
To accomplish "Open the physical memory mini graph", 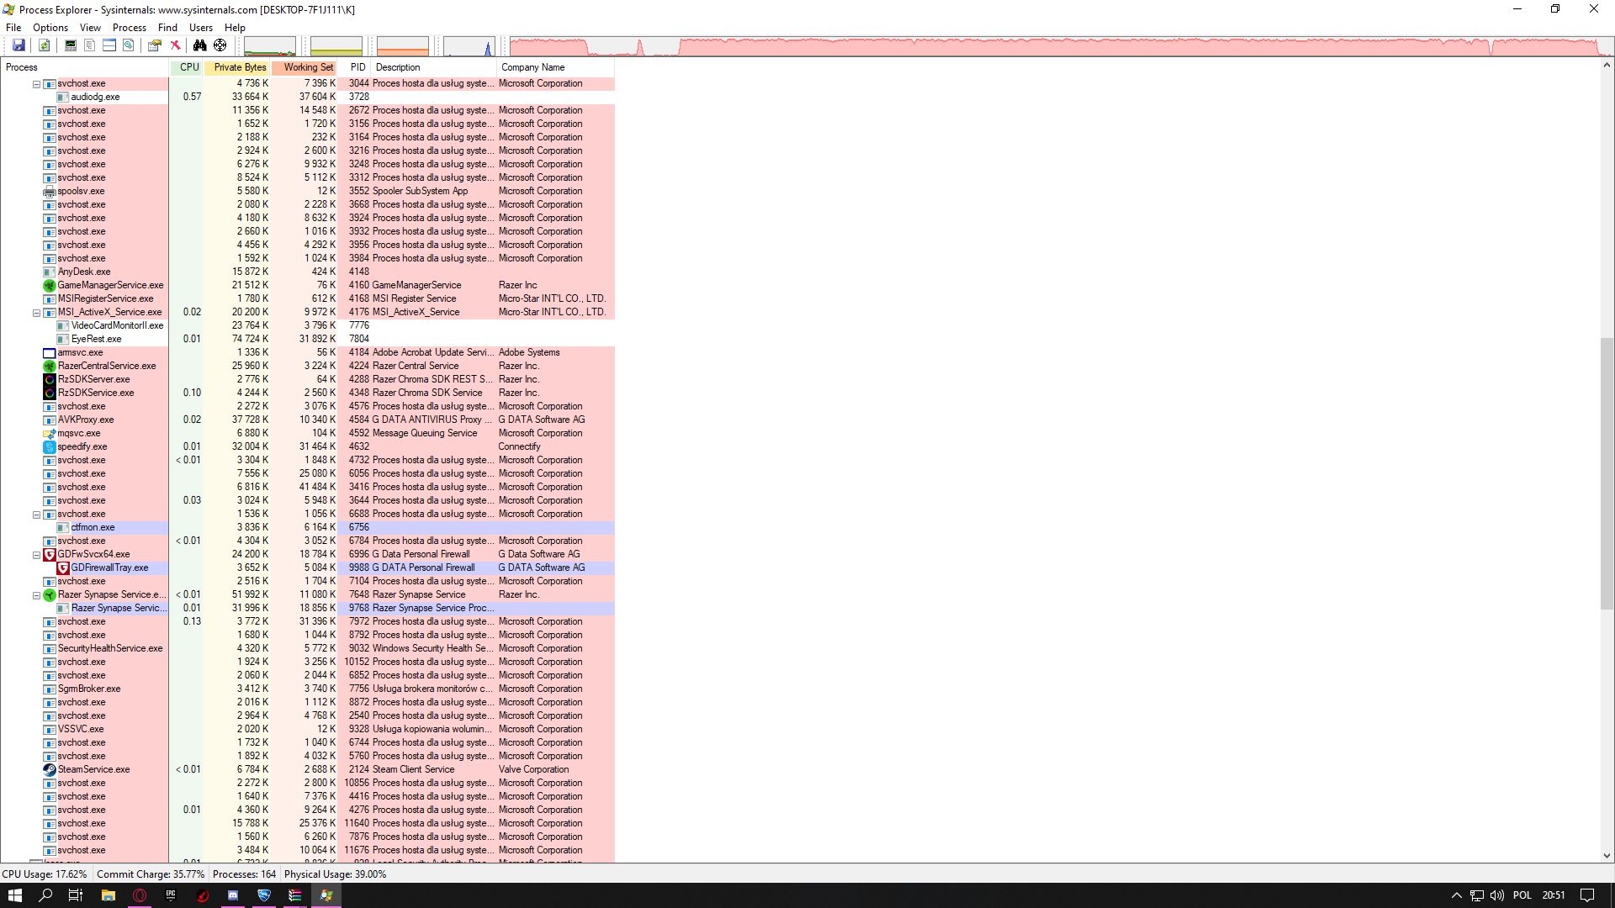I will (x=403, y=46).
